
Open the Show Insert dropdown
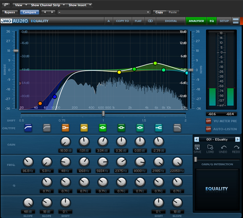[79, 5]
